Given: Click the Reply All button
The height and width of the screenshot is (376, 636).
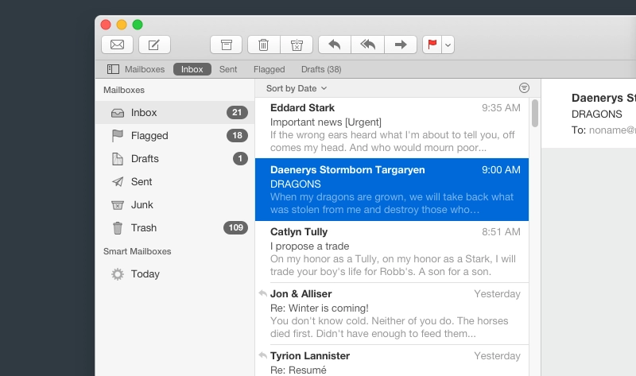Looking at the screenshot, I should point(367,45).
